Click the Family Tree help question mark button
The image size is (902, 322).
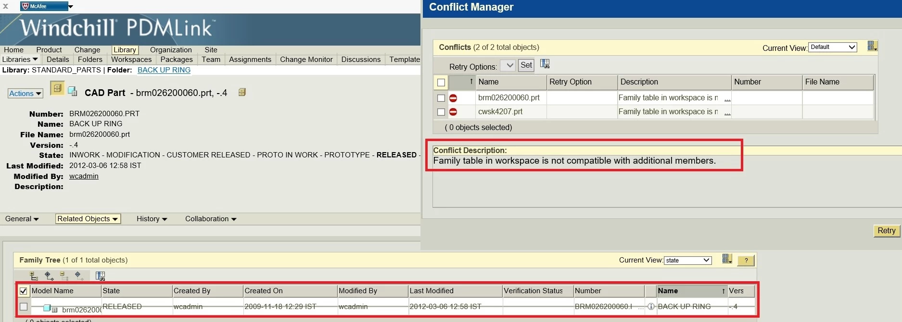[x=746, y=260]
